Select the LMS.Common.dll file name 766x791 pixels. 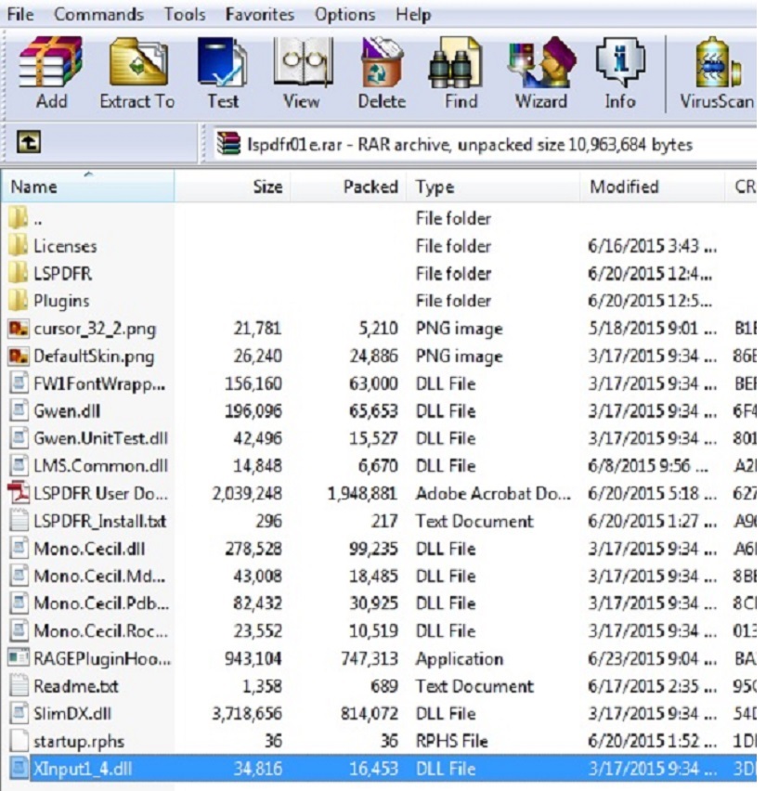coord(100,466)
